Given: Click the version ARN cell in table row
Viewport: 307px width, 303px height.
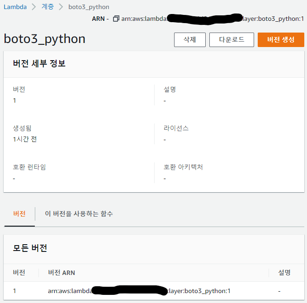Looking at the screenshot, I should 139,291.
